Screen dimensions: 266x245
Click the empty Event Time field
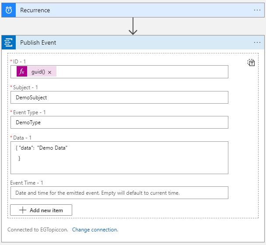119,193
